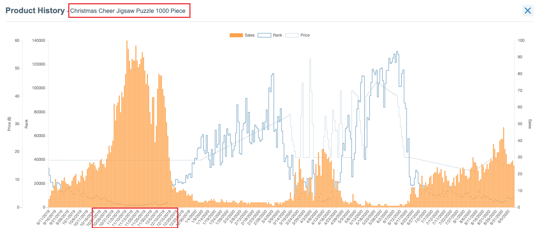
Task: Click the rank line's highest peak in June 2020
Action: pos(397,52)
